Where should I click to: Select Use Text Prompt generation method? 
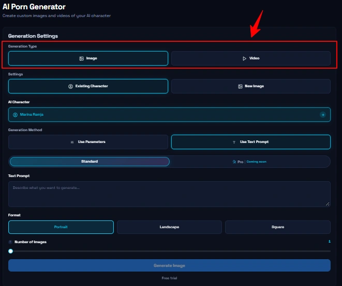point(251,142)
